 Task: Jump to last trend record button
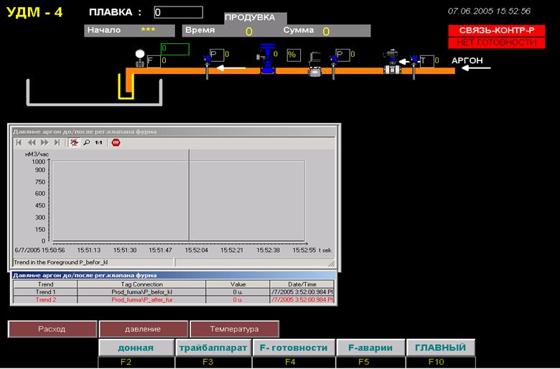(x=57, y=143)
